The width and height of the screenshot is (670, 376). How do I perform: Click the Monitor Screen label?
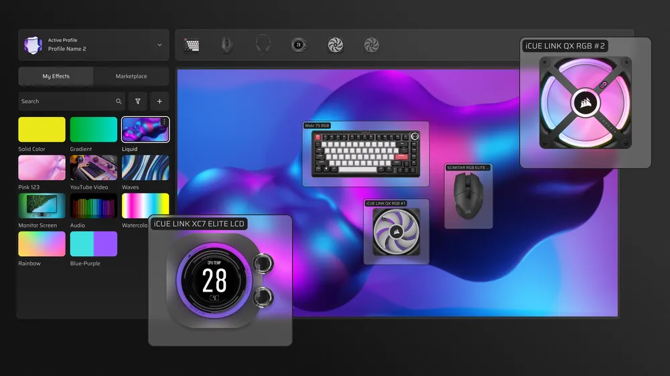pos(38,225)
